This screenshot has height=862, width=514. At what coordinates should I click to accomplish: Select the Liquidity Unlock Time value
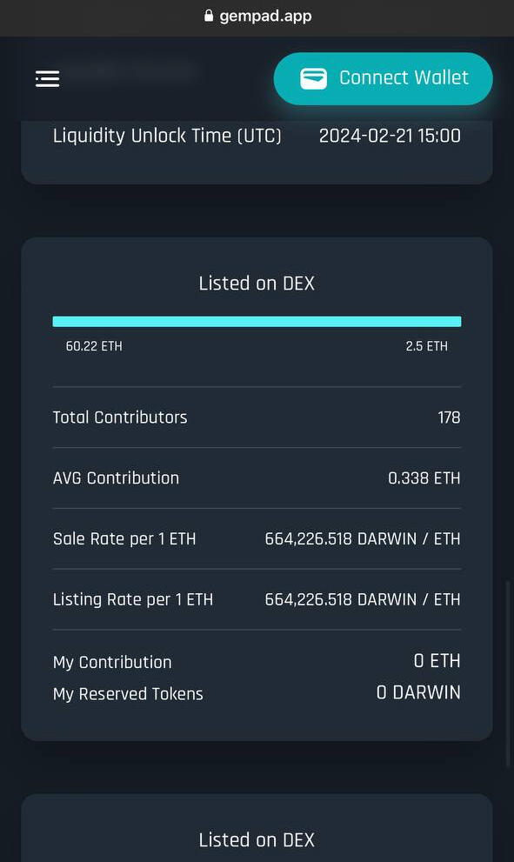pos(390,136)
